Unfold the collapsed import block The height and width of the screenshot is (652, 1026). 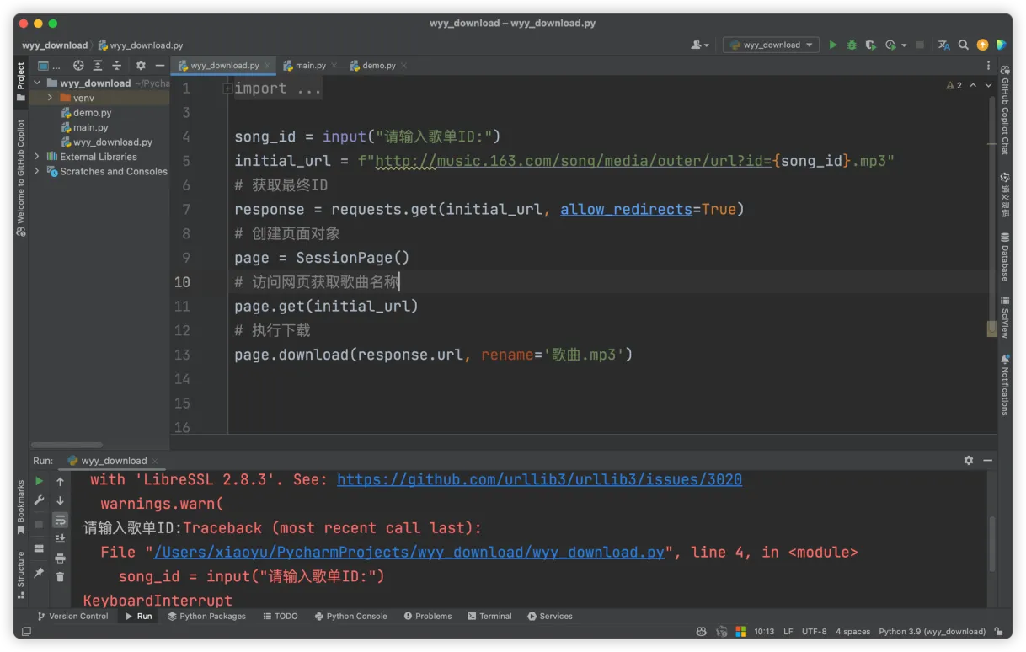(227, 88)
